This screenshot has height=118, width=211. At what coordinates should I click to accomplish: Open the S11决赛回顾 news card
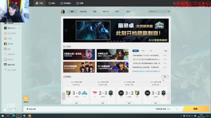[x=113, y=67]
